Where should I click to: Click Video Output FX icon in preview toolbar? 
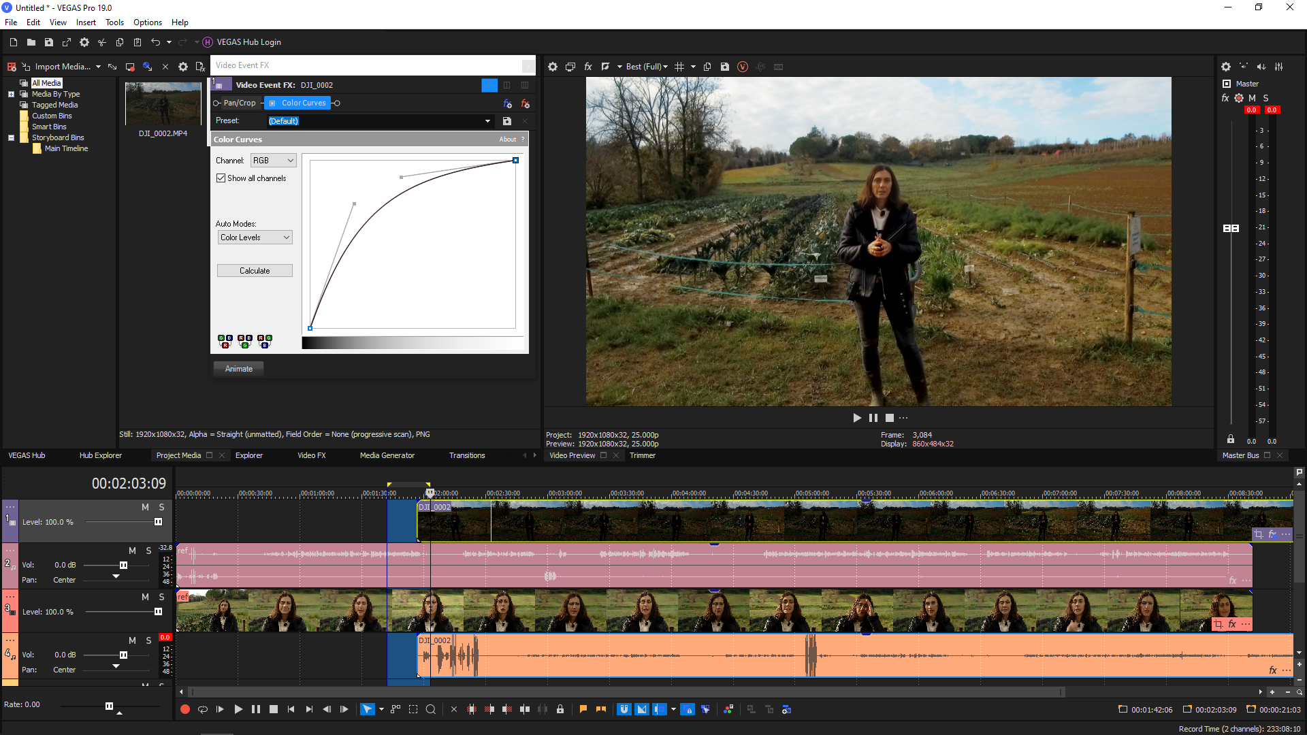pos(588,67)
